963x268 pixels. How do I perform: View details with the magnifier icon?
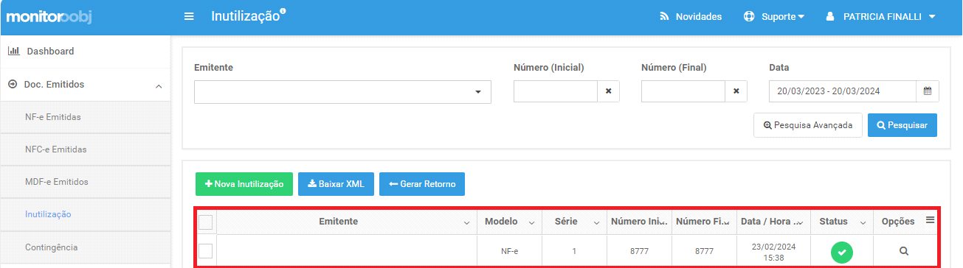pyautogui.click(x=904, y=252)
